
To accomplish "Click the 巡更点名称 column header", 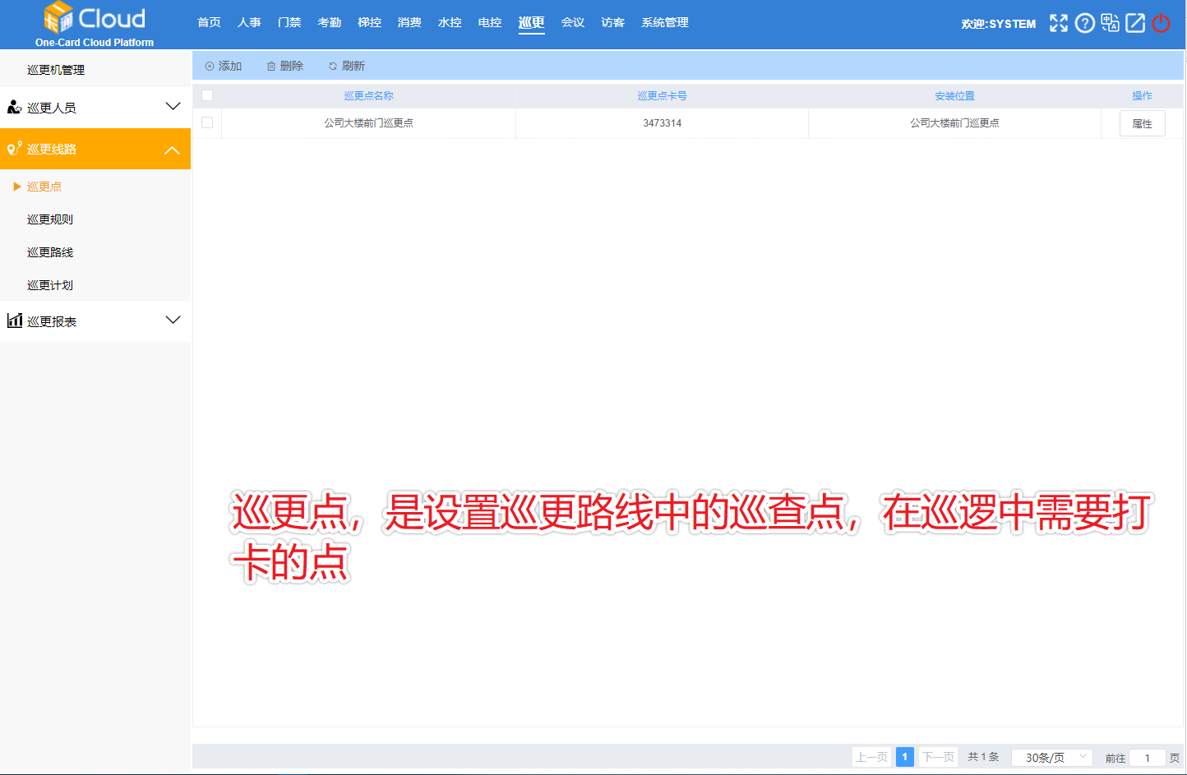I will [x=368, y=96].
